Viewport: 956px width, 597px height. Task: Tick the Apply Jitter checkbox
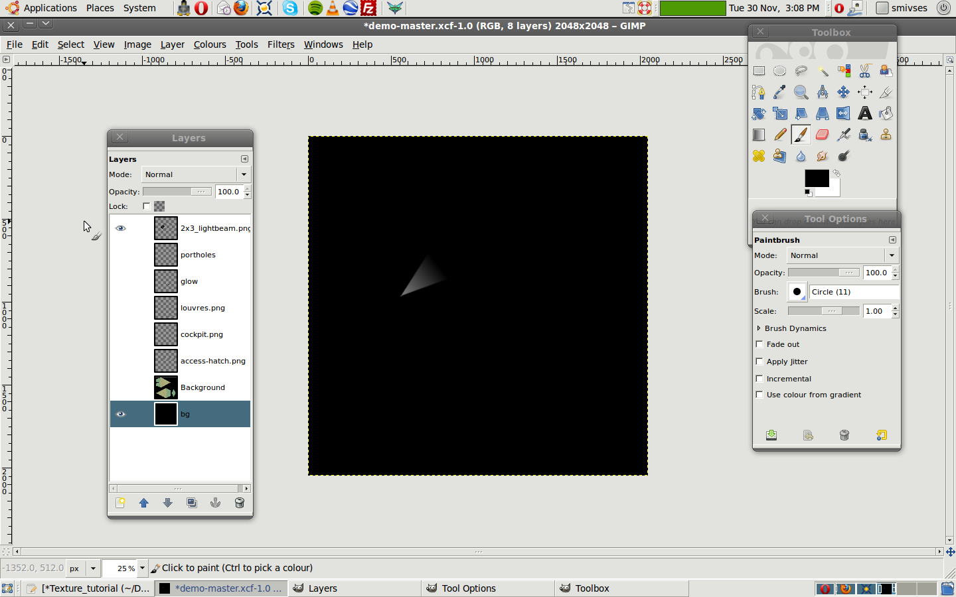point(759,362)
